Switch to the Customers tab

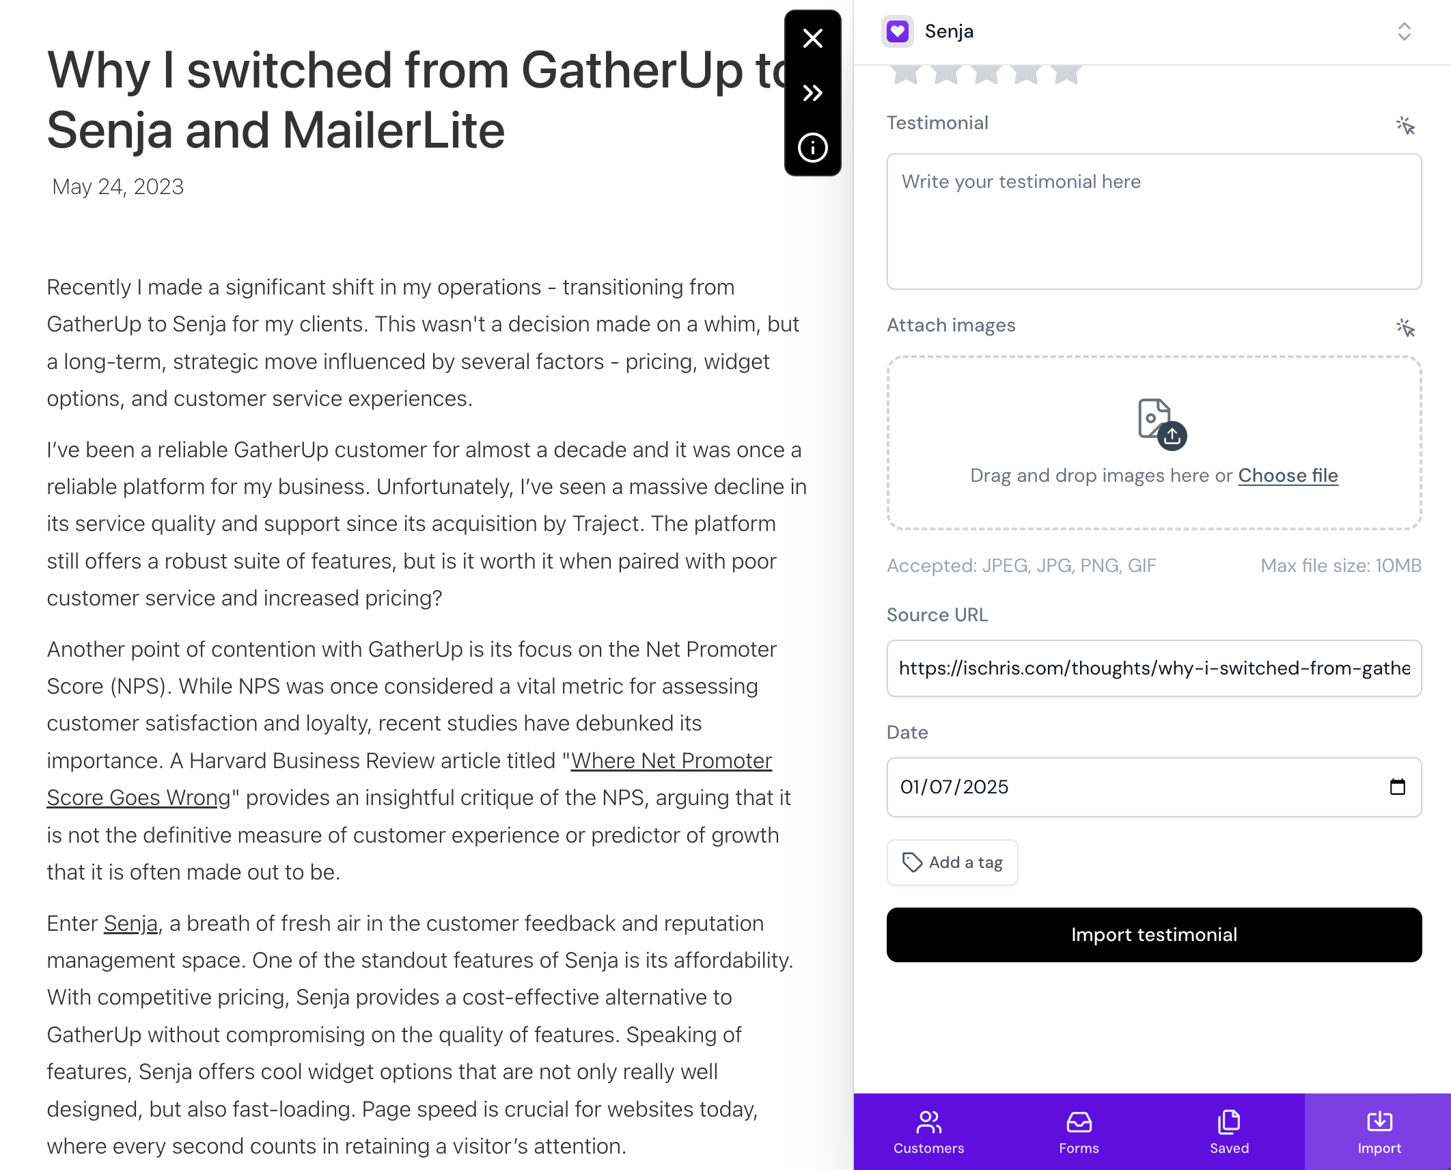point(928,1132)
